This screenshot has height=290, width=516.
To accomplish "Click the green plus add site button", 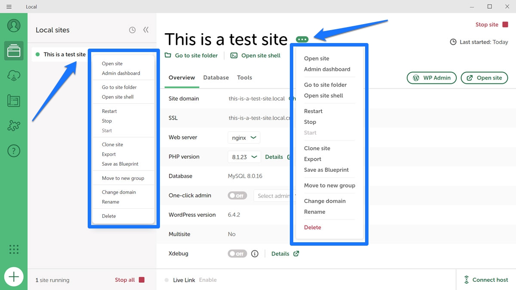I will pyautogui.click(x=14, y=277).
